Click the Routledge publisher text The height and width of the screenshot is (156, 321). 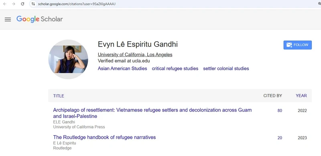[x=62, y=148]
